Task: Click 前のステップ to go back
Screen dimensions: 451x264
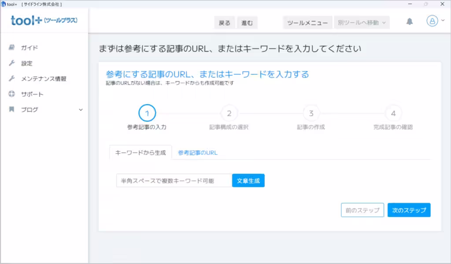Action: [x=362, y=210]
